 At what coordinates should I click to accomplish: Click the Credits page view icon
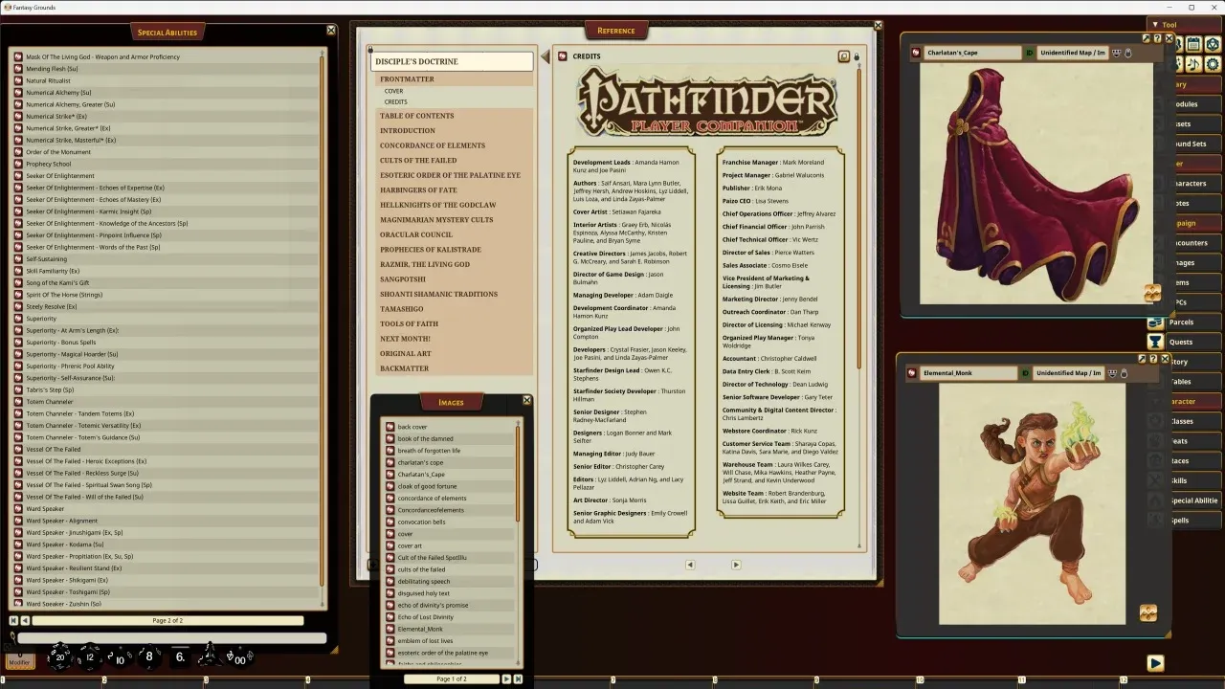pos(843,56)
